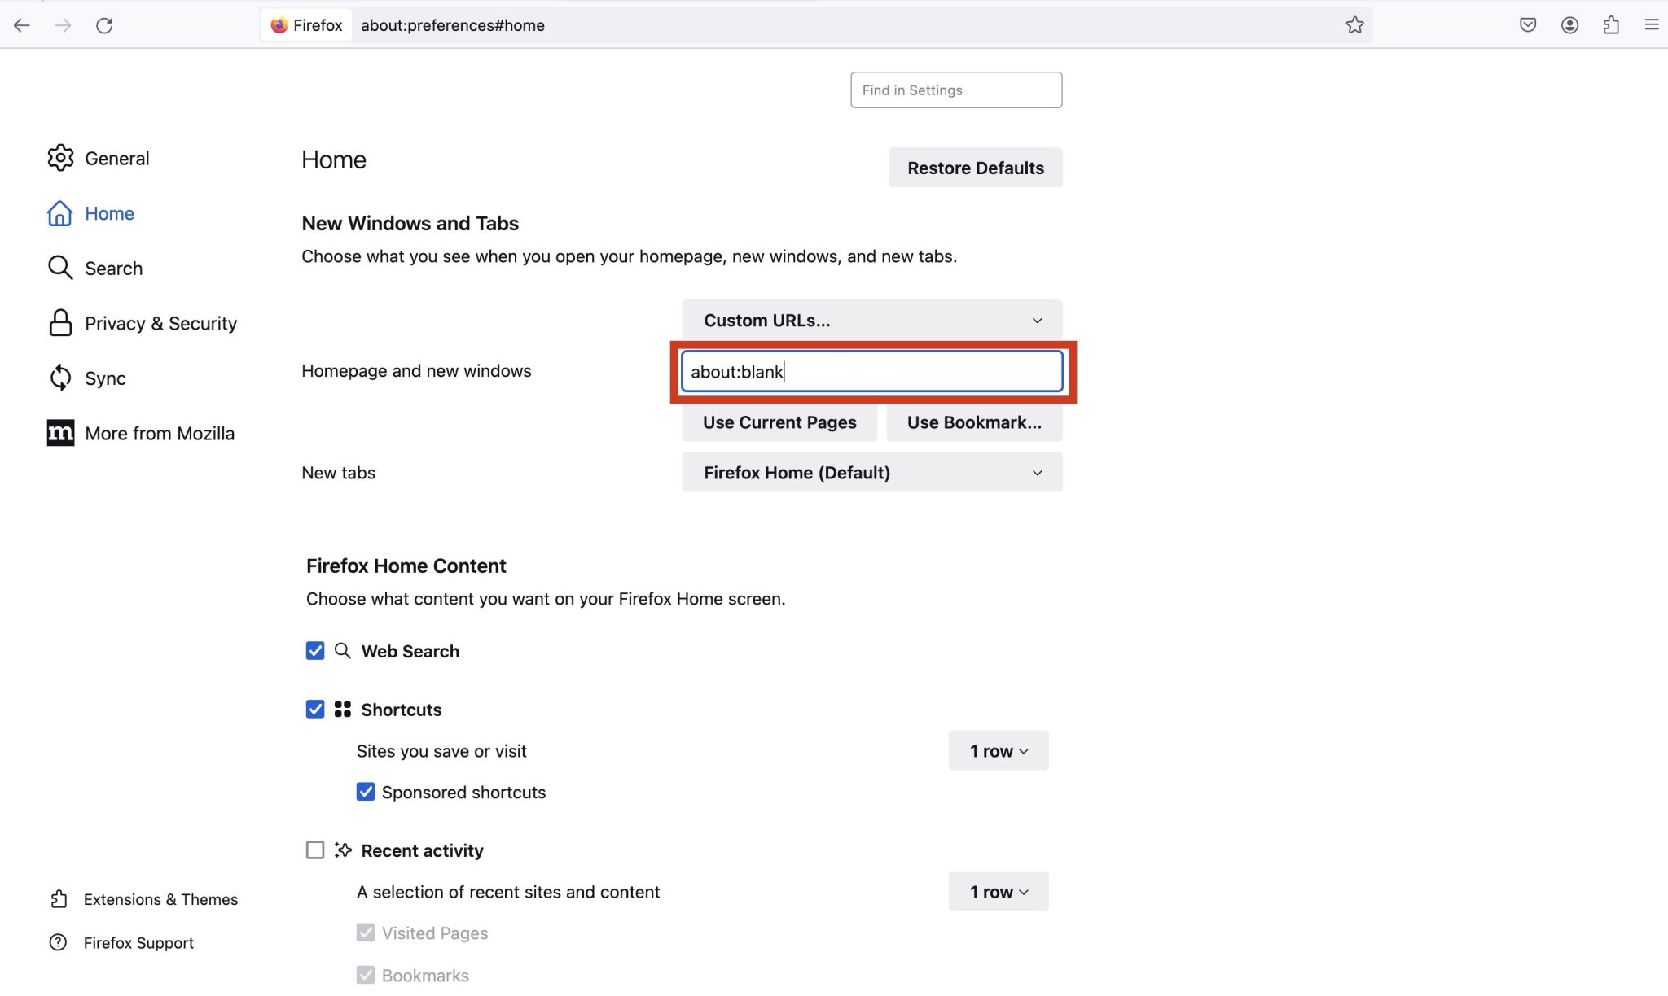Click the Firefox Support question-mark icon
The height and width of the screenshot is (996, 1668).
(59, 942)
